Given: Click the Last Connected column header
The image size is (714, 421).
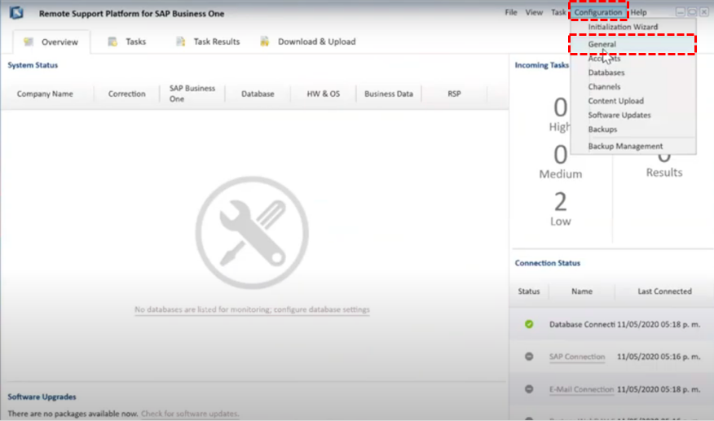Looking at the screenshot, I should click(664, 292).
